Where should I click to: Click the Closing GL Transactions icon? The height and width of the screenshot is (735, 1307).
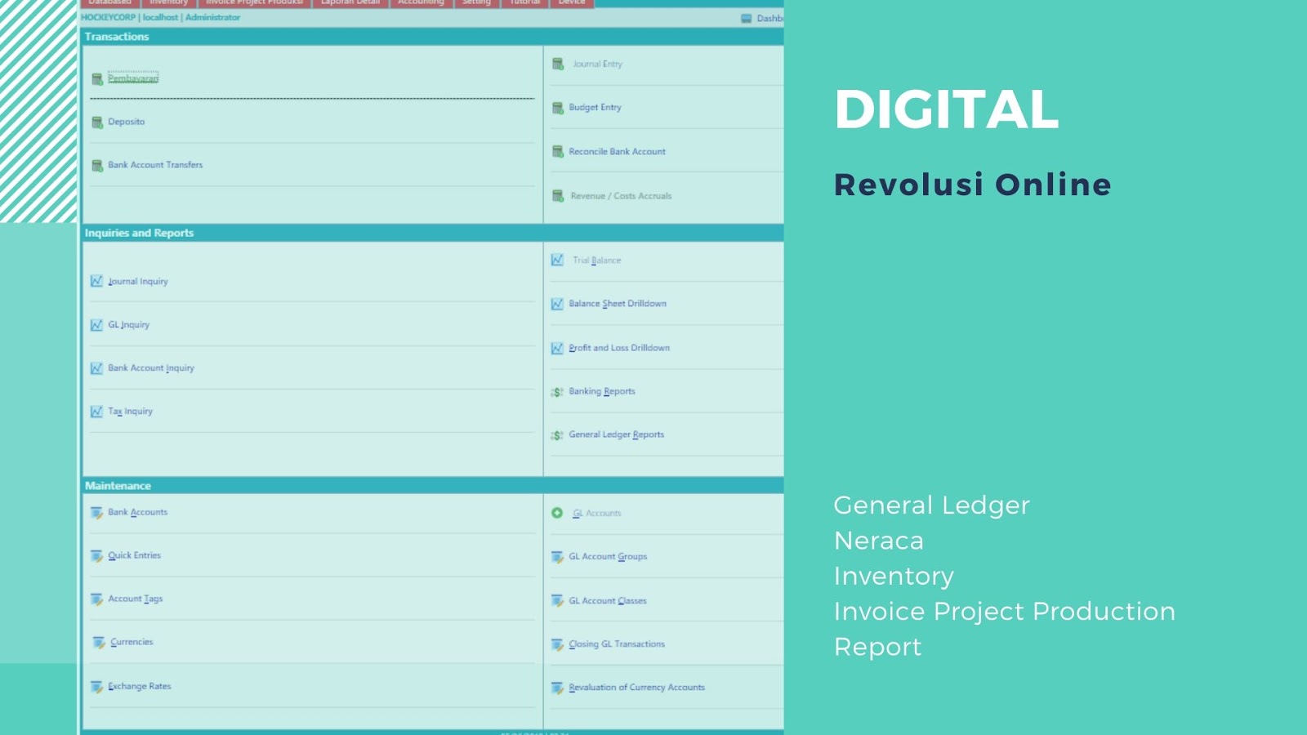click(557, 644)
